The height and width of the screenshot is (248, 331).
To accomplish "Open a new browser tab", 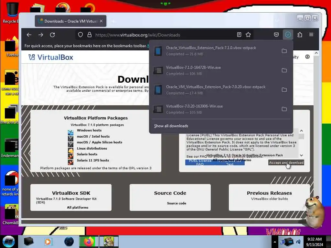I will point(113,21).
